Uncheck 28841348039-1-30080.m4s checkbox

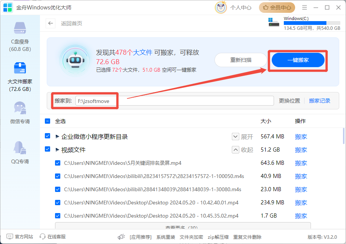[x=58, y=189]
